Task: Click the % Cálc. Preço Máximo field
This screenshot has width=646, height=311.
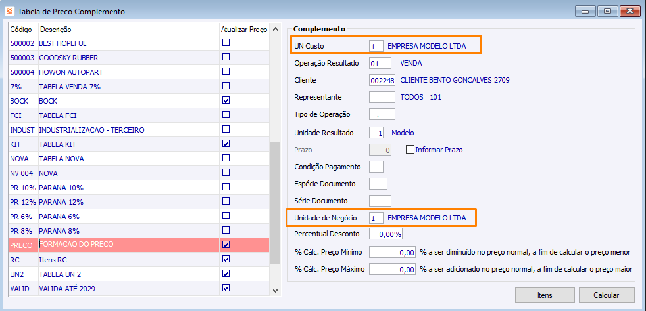Action: 392,270
